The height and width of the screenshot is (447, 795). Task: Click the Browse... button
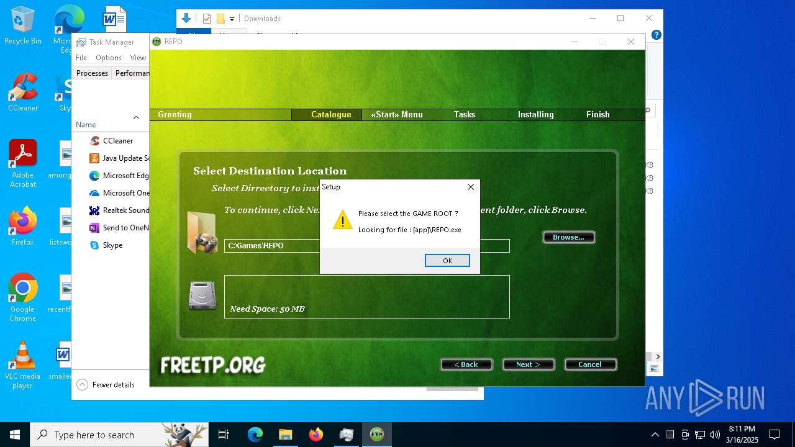pyautogui.click(x=568, y=237)
